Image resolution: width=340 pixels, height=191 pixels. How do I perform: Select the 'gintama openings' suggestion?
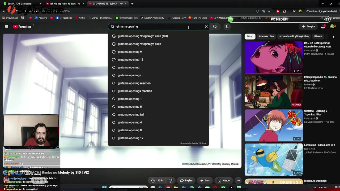[x=159, y=75]
